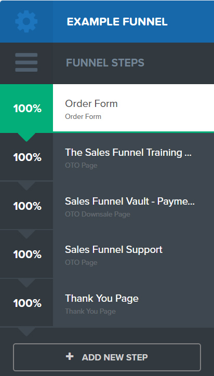Click the Example Funnel title

(x=117, y=22)
